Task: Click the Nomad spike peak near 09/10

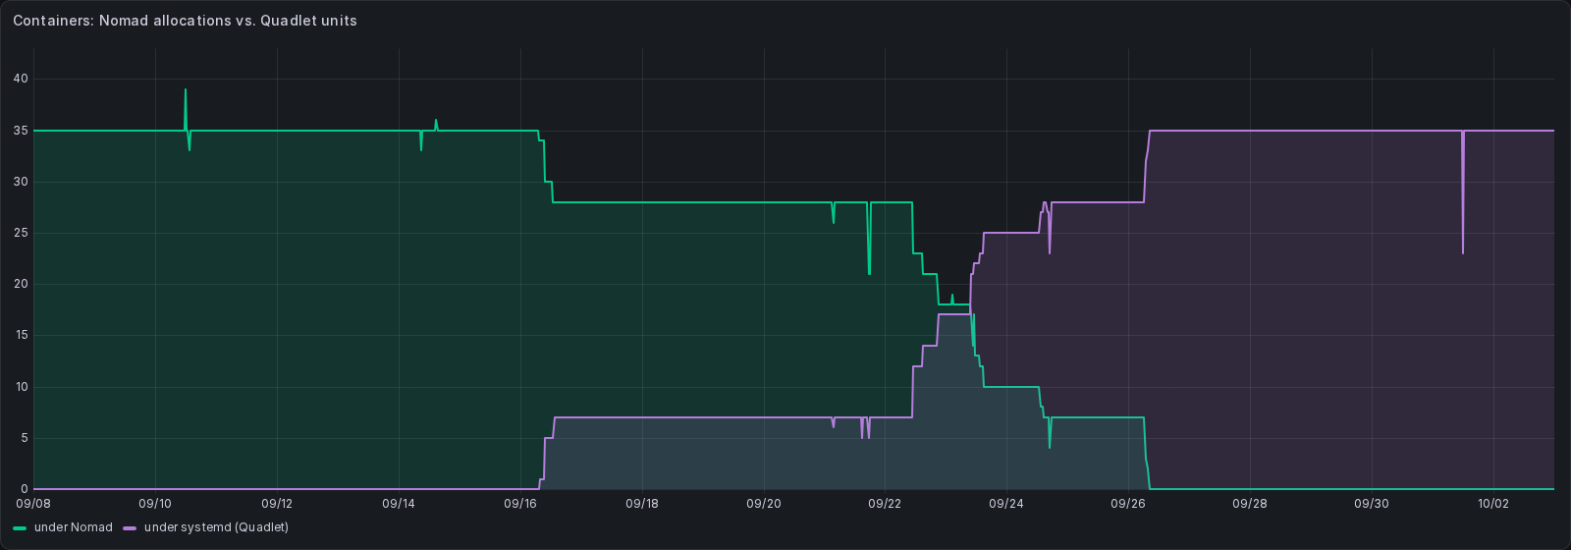Action: point(185,89)
